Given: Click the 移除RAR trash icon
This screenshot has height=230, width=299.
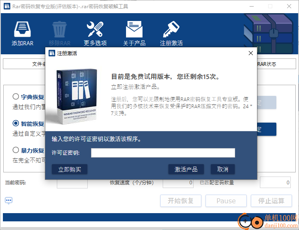Looking at the screenshot, I should click(x=59, y=29).
